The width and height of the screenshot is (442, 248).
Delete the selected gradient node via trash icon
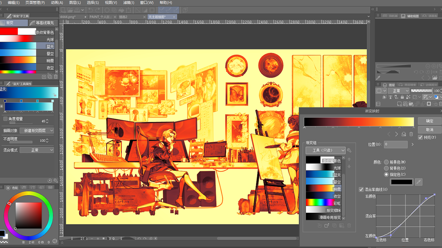(411, 134)
